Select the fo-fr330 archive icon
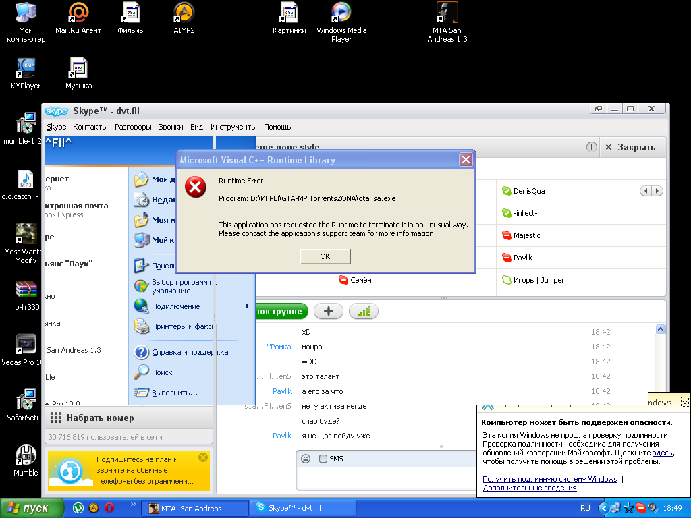This screenshot has height=518, width=691. pyautogui.click(x=26, y=296)
